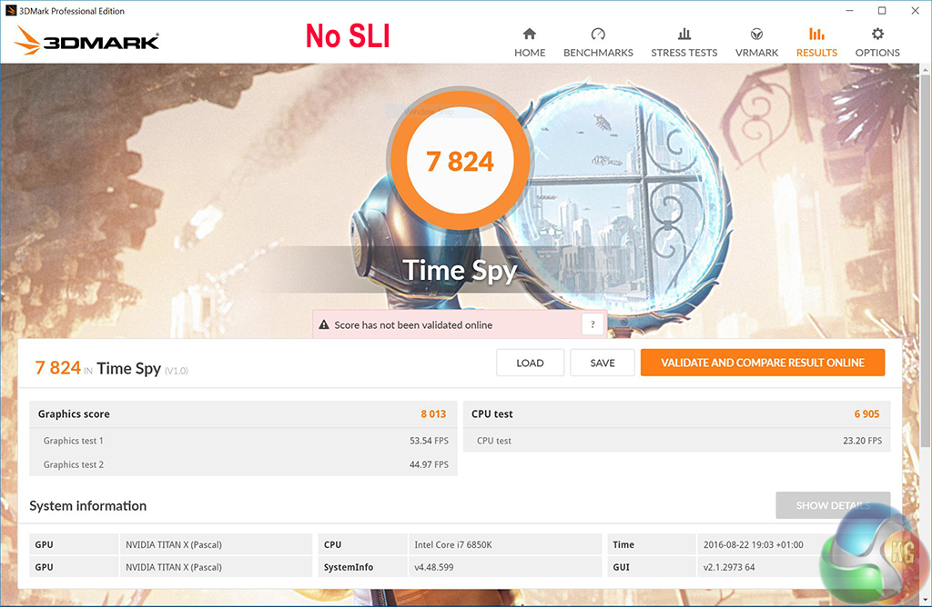Click 'Score has not been validated online' message
The image size is (932, 607).
point(413,325)
